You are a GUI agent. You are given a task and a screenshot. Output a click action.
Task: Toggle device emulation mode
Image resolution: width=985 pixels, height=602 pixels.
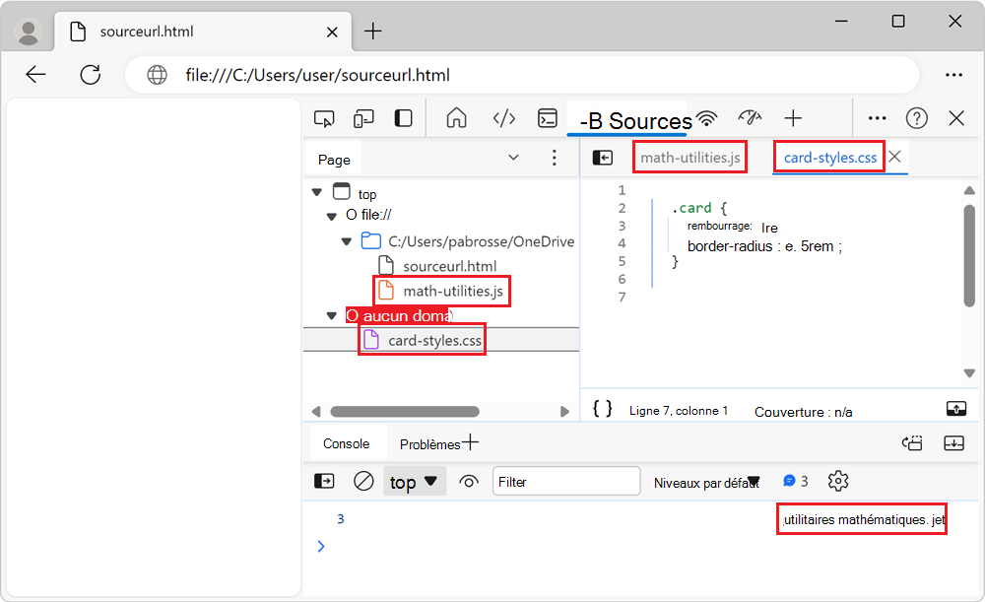point(363,117)
